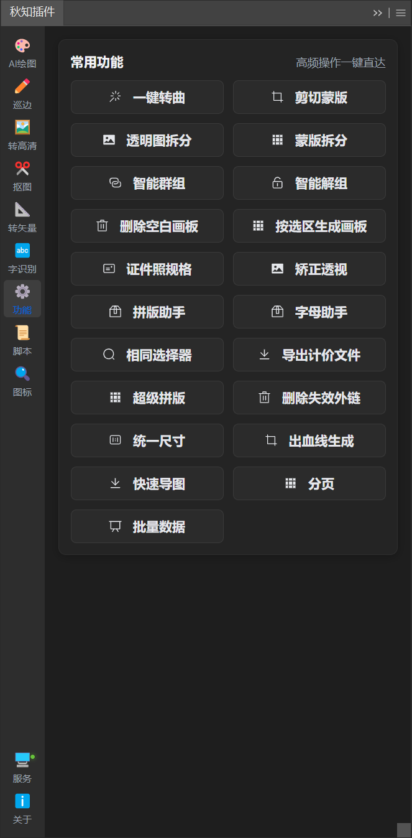Open the 关于 info icon
The image size is (412, 838).
pos(22,801)
